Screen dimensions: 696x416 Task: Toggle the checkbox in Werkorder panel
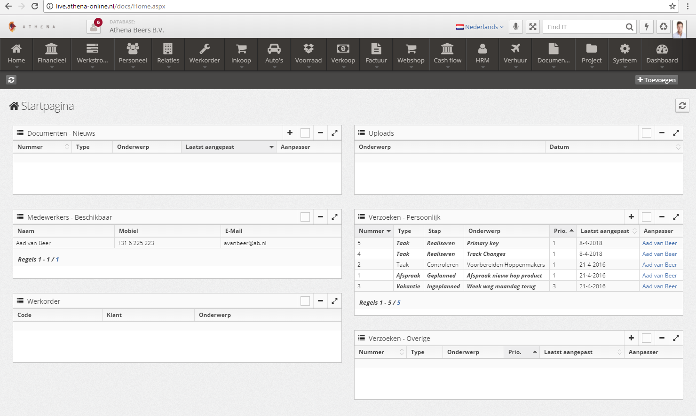pos(305,301)
